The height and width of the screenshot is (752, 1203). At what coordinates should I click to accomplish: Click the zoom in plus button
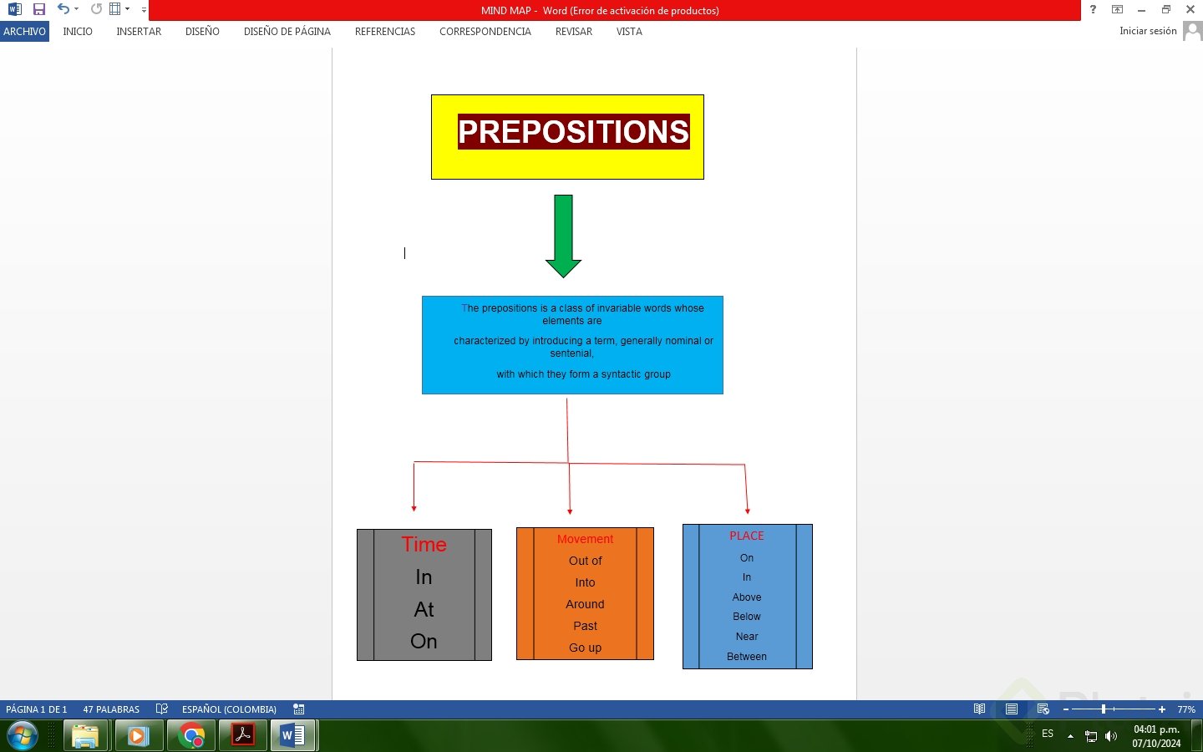point(1162,709)
